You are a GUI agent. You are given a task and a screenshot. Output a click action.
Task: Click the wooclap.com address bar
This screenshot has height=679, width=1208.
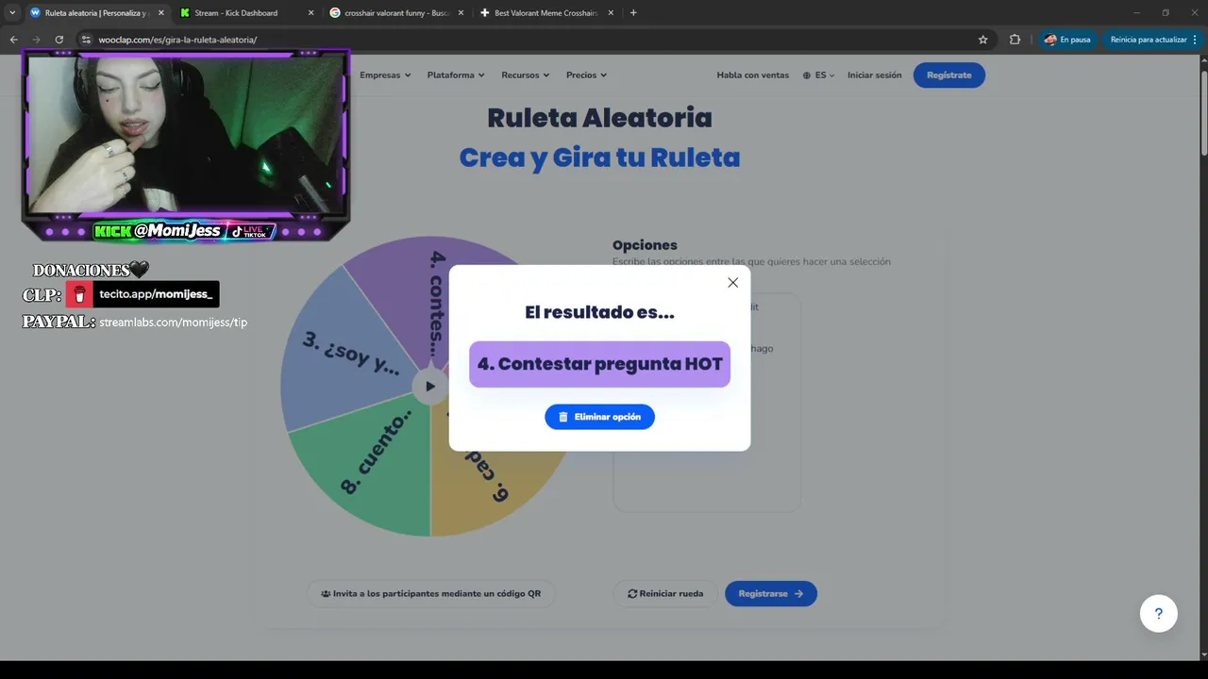[528, 40]
